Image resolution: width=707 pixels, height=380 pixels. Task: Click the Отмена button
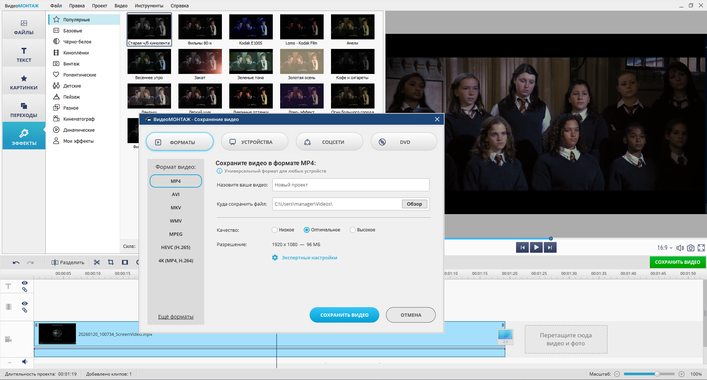tap(411, 315)
